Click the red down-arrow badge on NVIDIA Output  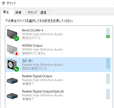tap(16, 54)
